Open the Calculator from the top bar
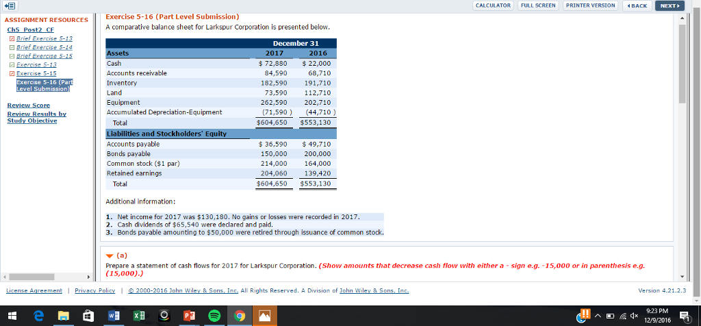 click(x=493, y=5)
